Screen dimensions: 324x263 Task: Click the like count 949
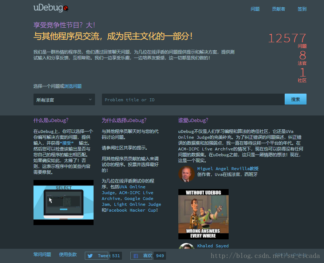(160, 256)
